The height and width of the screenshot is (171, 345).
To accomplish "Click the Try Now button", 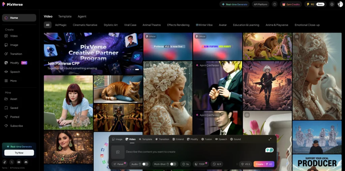I will 19,153.
